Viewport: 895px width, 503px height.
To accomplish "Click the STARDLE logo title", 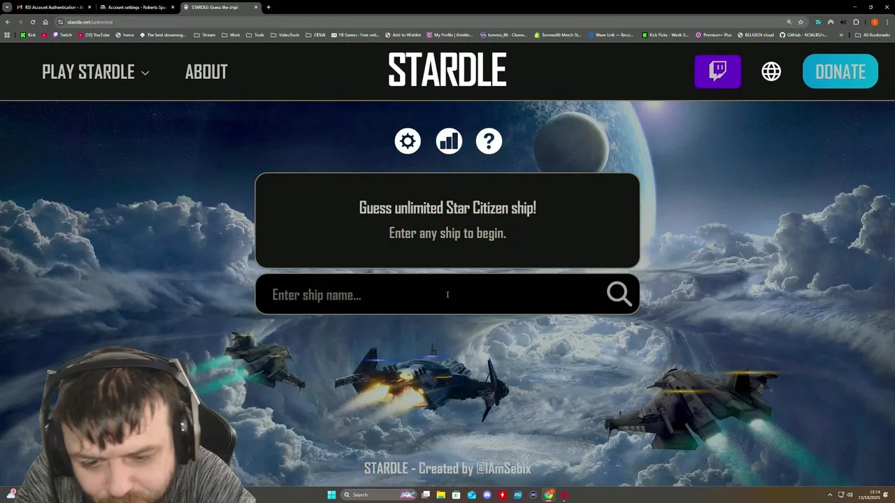I will click(x=447, y=71).
